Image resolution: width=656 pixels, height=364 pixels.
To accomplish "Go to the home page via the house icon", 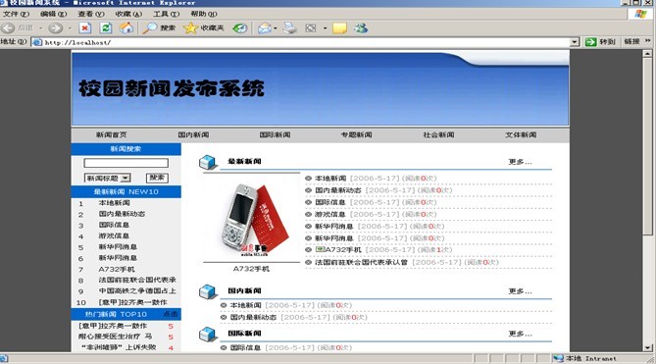I will [126, 28].
